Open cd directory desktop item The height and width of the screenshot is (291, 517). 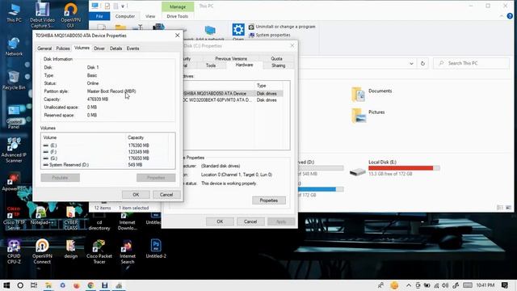99,221
